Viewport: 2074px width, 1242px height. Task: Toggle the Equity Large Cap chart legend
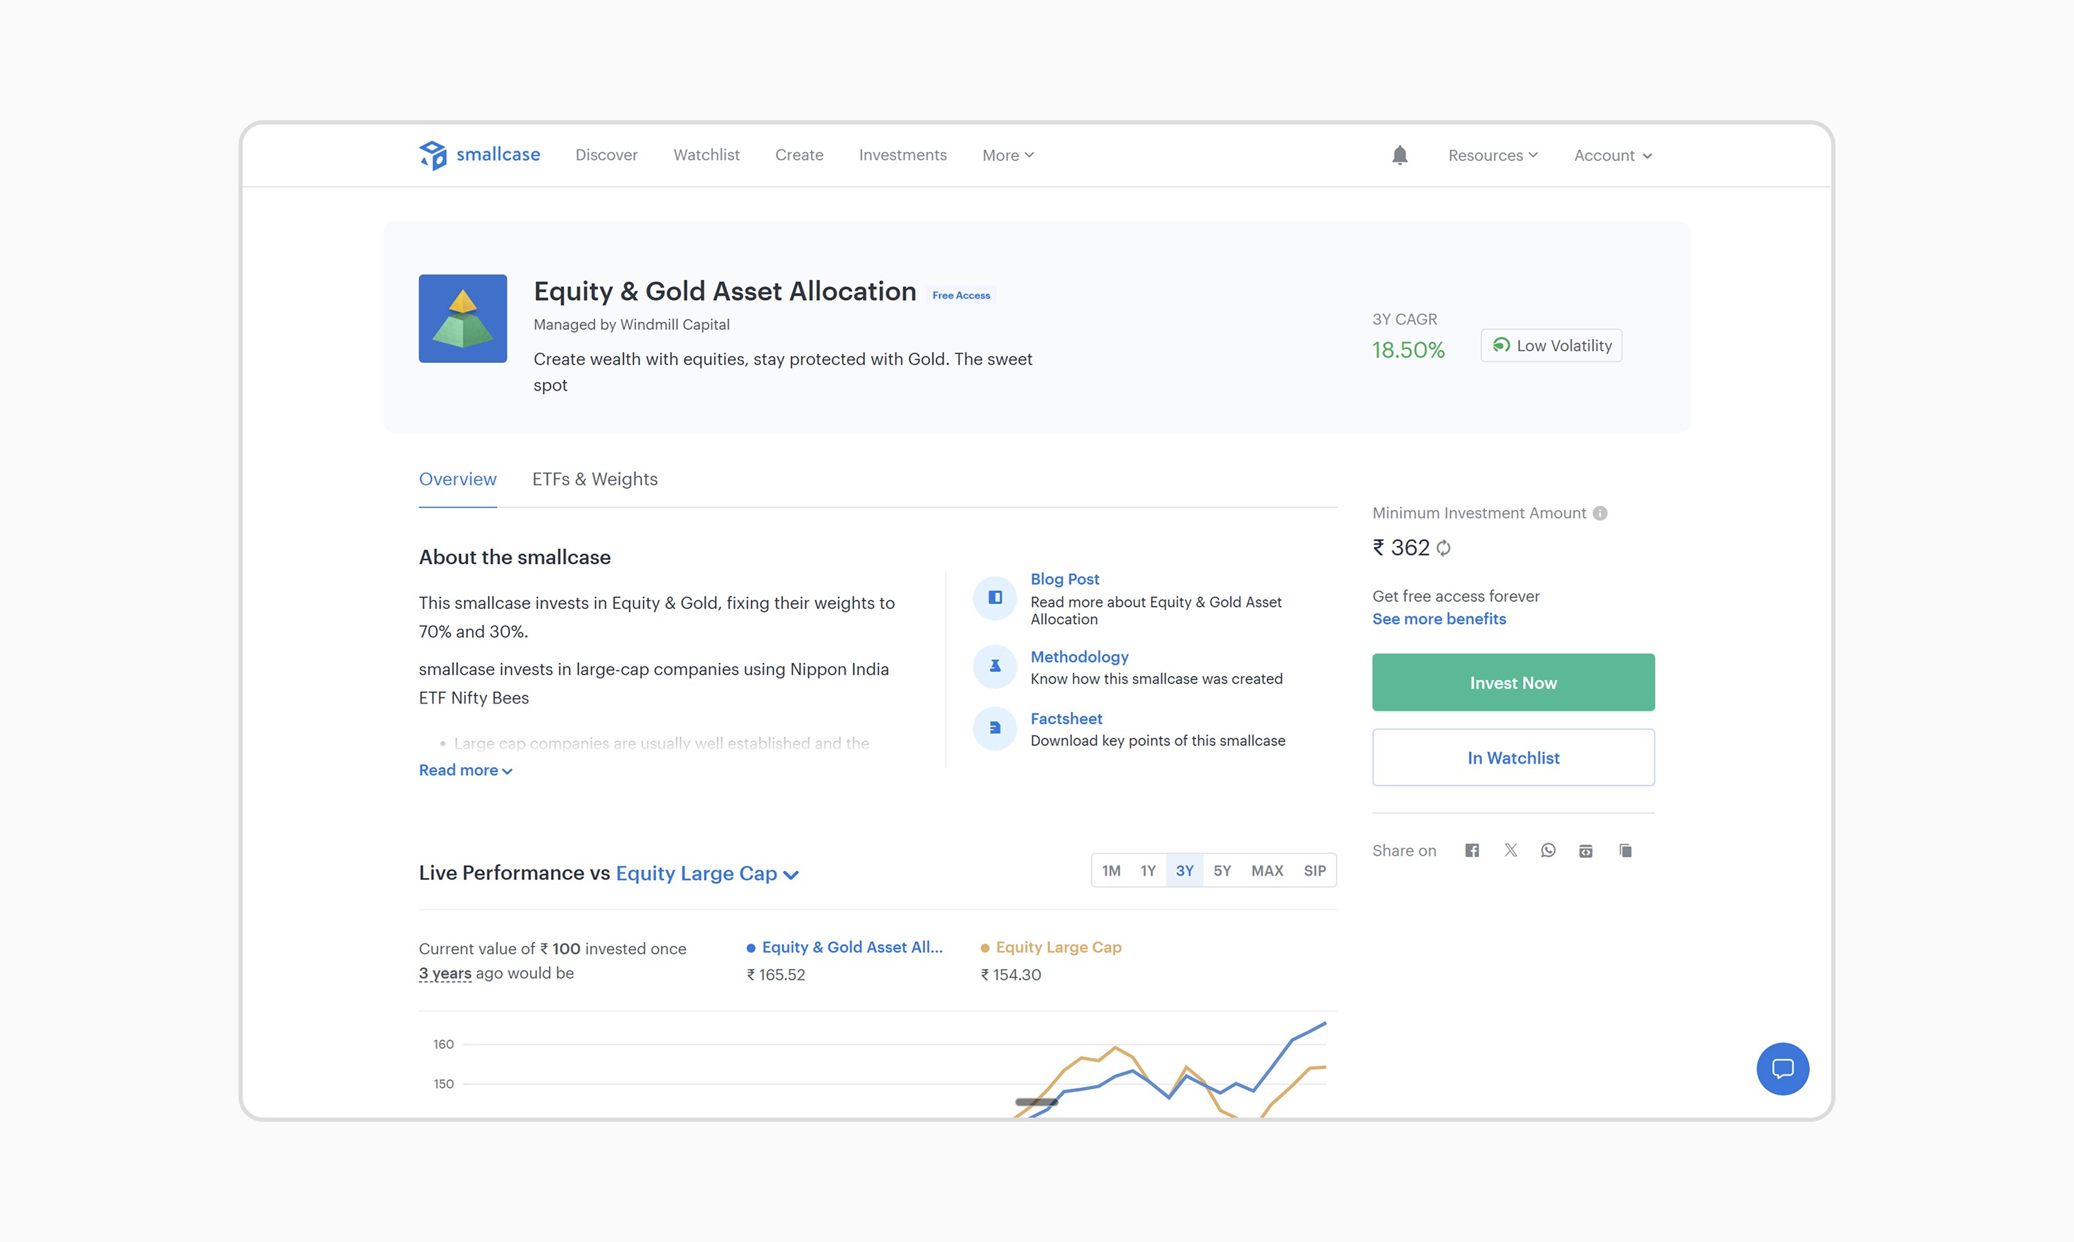(1052, 948)
